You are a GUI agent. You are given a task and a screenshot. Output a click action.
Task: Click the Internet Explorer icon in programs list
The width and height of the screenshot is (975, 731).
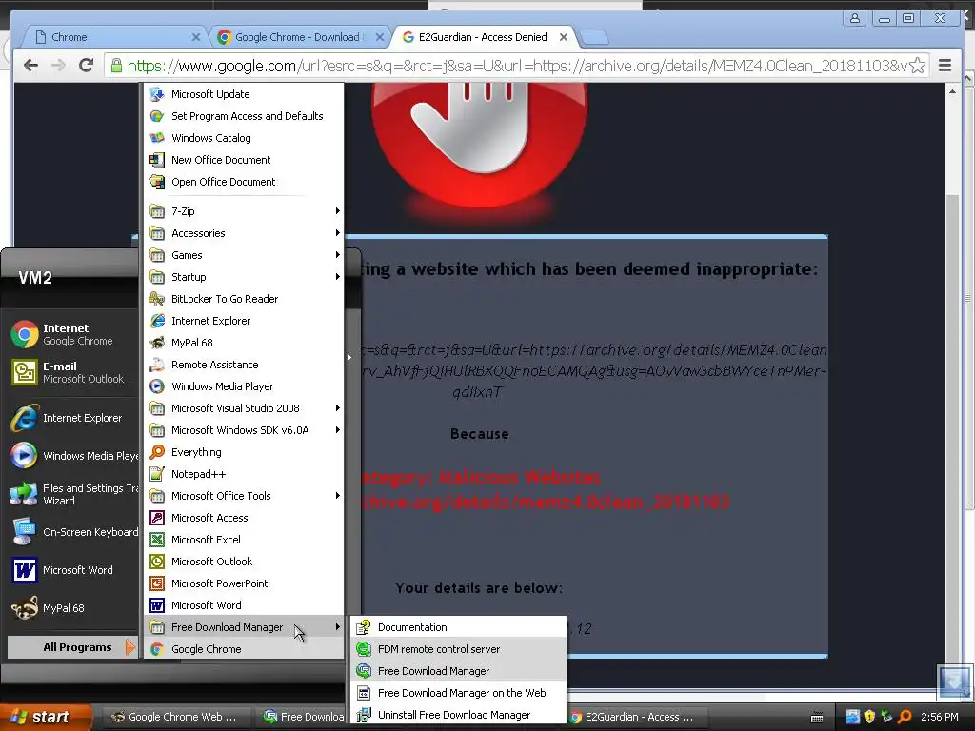pos(157,321)
